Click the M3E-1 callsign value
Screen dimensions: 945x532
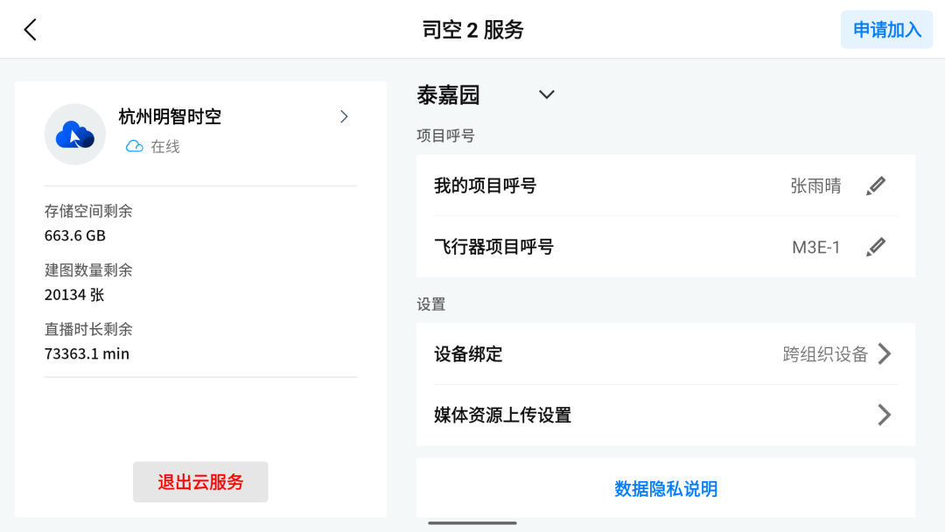pos(816,247)
